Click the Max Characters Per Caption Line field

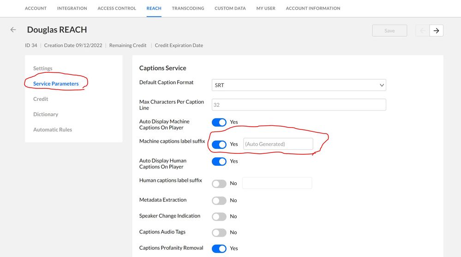[x=299, y=105]
